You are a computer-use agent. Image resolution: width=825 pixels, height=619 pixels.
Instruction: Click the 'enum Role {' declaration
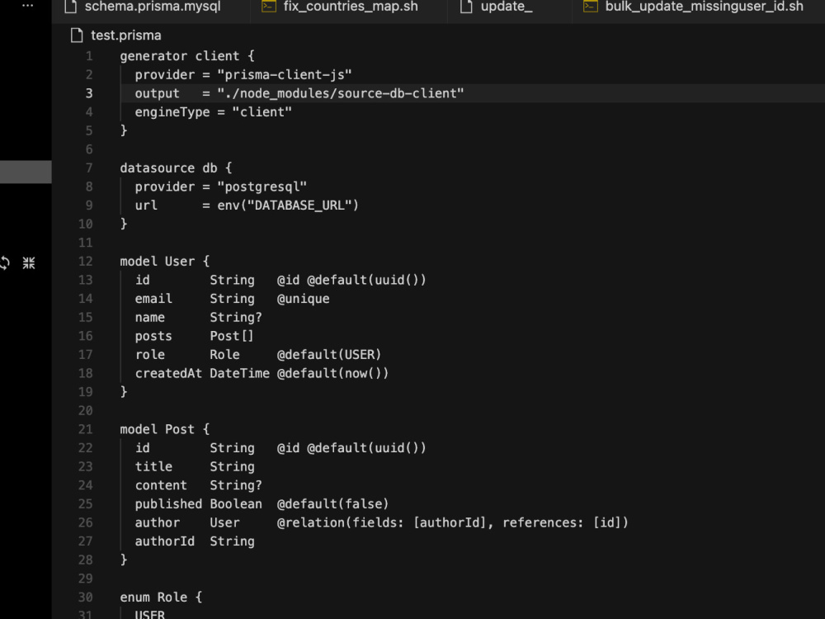[161, 597]
